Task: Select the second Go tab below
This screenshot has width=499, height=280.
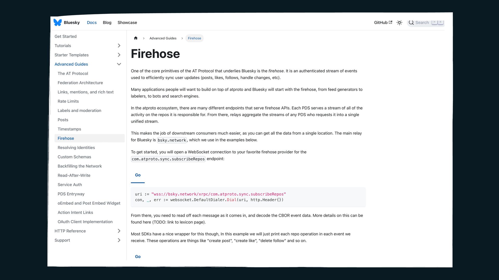Action: coord(138,257)
